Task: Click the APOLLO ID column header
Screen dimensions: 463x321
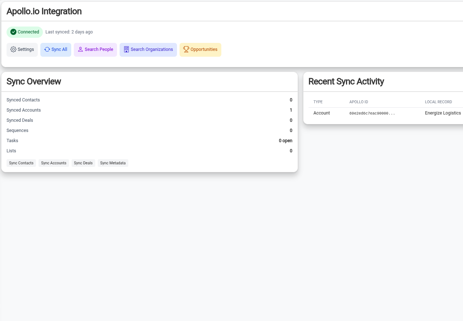Action: tap(358, 102)
